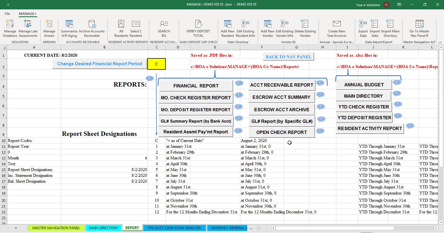Select the REPORT sheet tab
The image size is (444, 233).
(132, 228)
